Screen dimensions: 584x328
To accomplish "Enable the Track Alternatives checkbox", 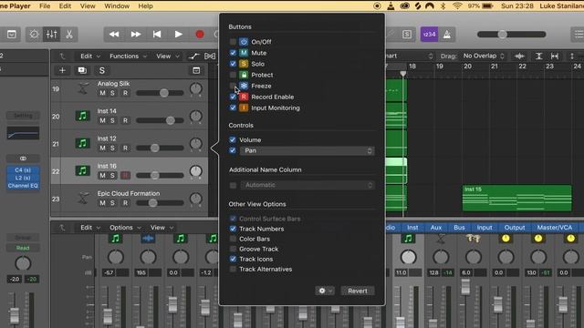I will coord(233,269).
